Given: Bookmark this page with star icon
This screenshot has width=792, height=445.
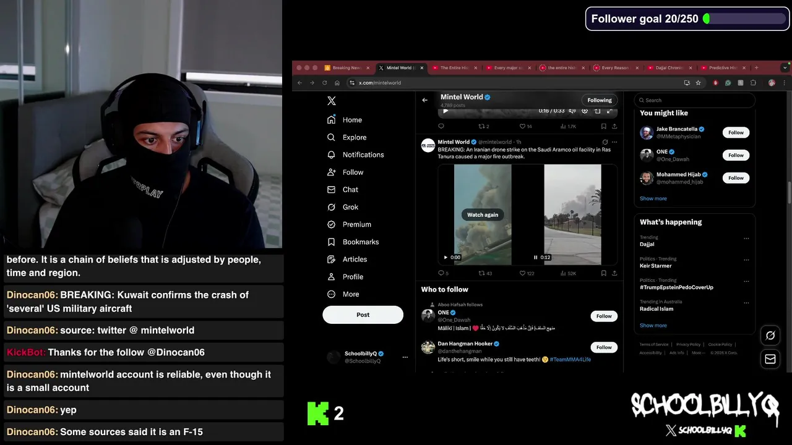Looking at the screenshot, I should point(698,83).
